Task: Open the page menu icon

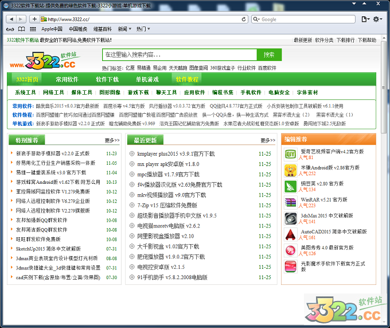Action: click(365, 19)
